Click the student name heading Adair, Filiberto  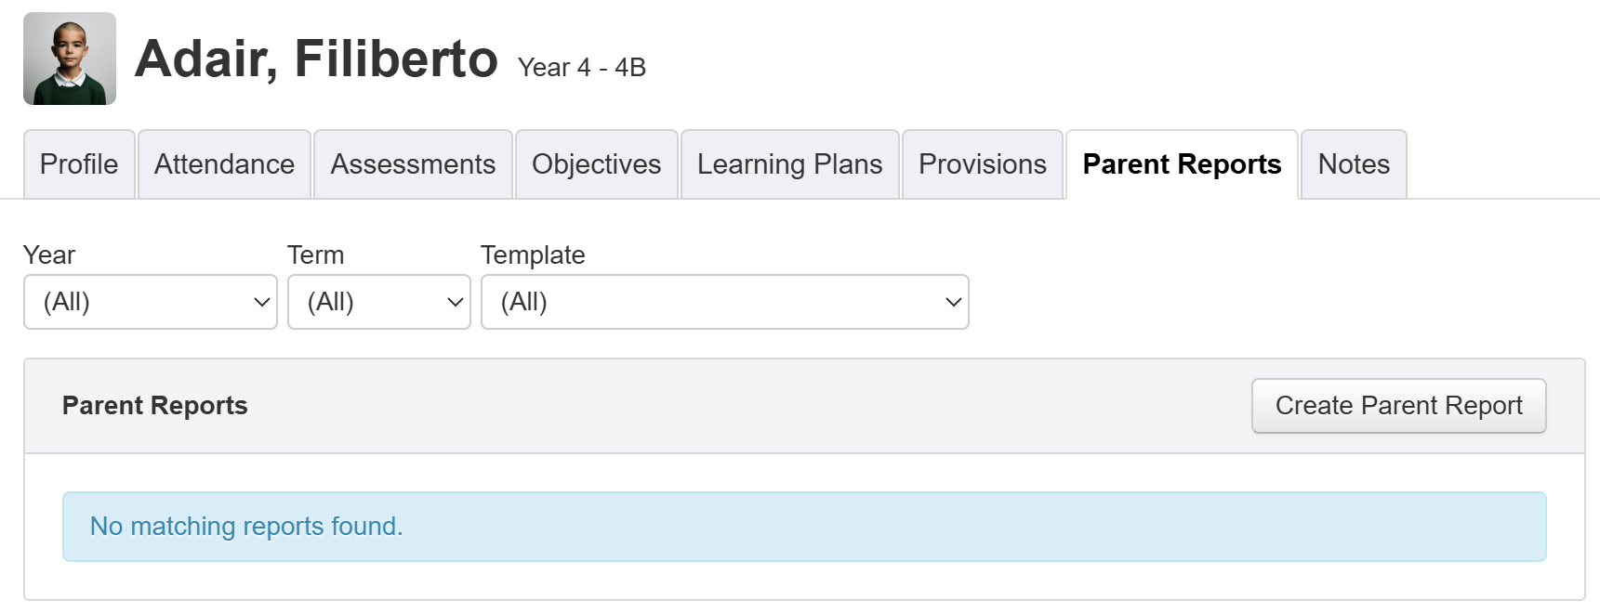tap(316, 59)
